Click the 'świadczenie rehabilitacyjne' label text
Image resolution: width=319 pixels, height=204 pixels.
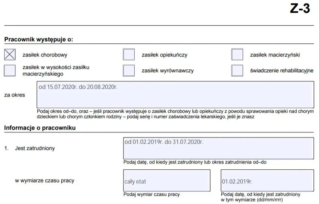tap(282, 71)
